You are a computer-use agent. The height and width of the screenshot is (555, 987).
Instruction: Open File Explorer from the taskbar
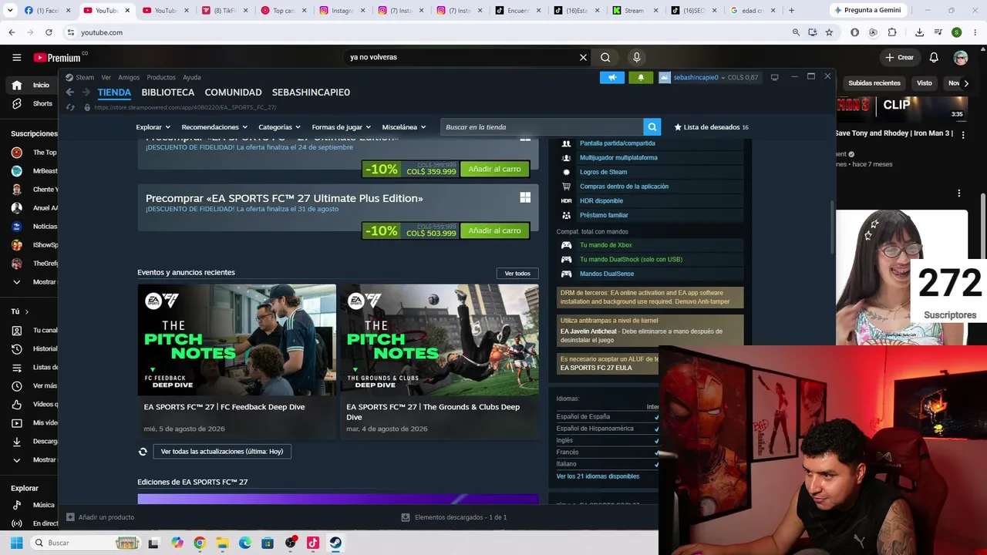[222, 543]
